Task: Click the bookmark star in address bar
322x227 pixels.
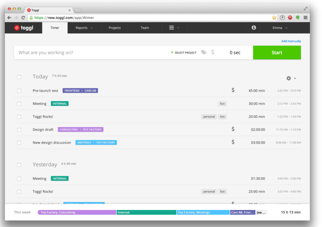Action: [274, 18]
